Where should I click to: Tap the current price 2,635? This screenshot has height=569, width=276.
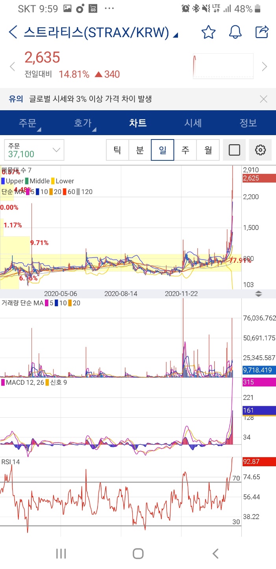point(42,58)
